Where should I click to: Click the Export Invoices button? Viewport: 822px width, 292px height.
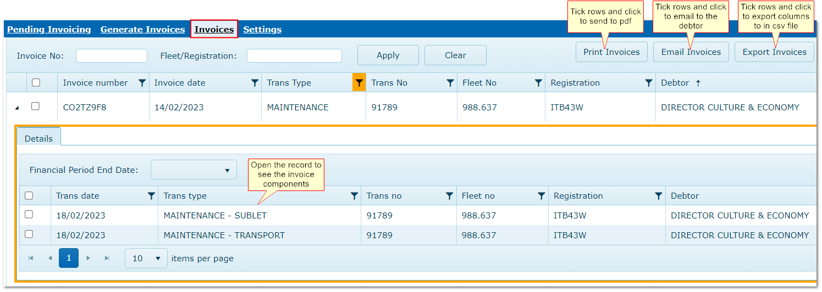pyautogui.click(x=774, y=52)
